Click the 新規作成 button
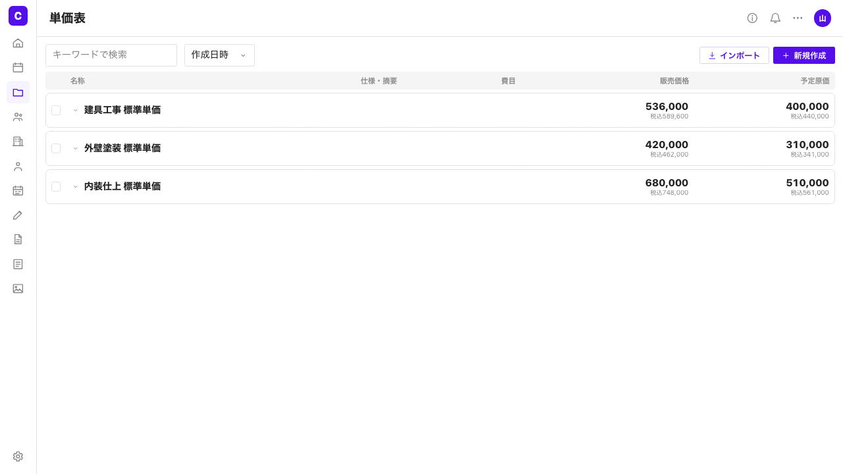The image size is (843, 474). coord(804,55)
